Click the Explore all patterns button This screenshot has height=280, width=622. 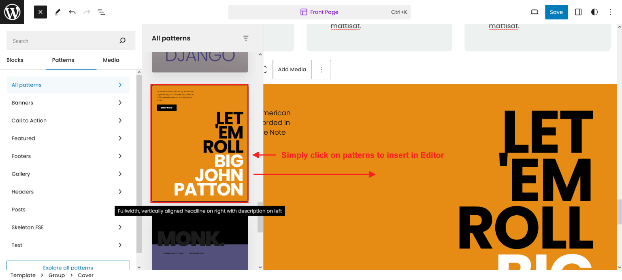[68, 266]
